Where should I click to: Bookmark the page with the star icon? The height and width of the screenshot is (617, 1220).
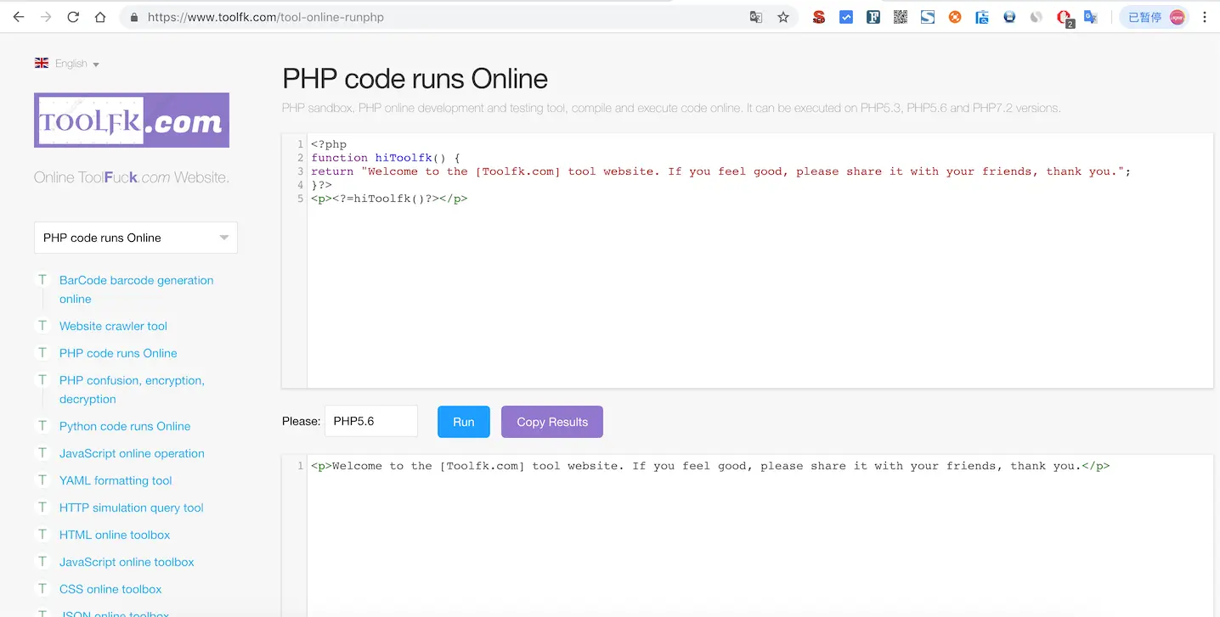coord(783,16)
